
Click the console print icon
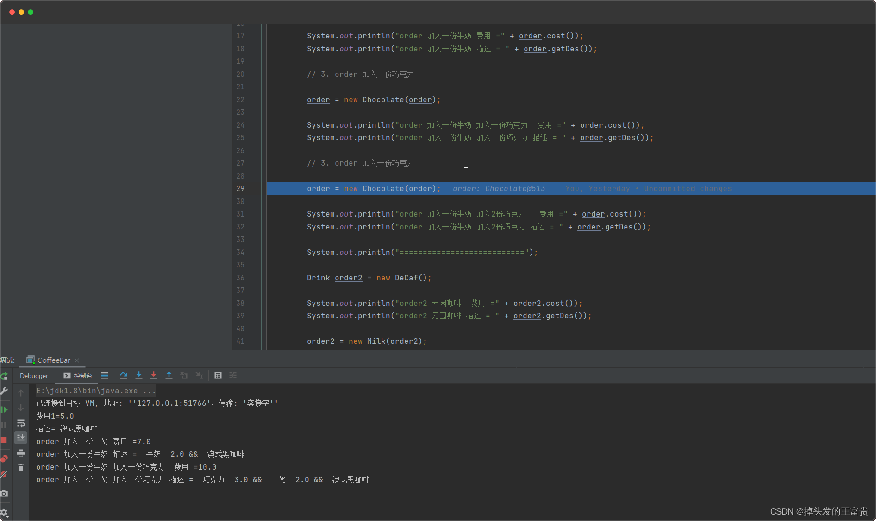coord(21,453)
